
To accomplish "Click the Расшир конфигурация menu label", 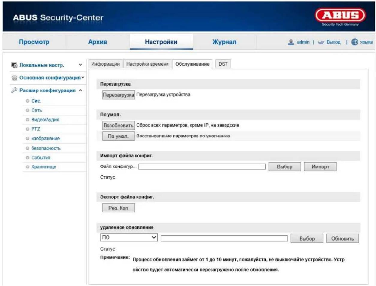I will (x=47, y=90).
